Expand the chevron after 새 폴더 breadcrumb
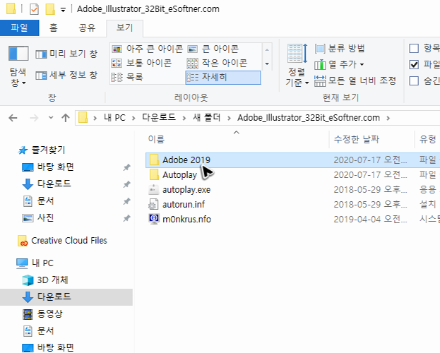Image resolution: width=440 pixels, height=353 pixels. pyautogui.click(x=229, y=118)
